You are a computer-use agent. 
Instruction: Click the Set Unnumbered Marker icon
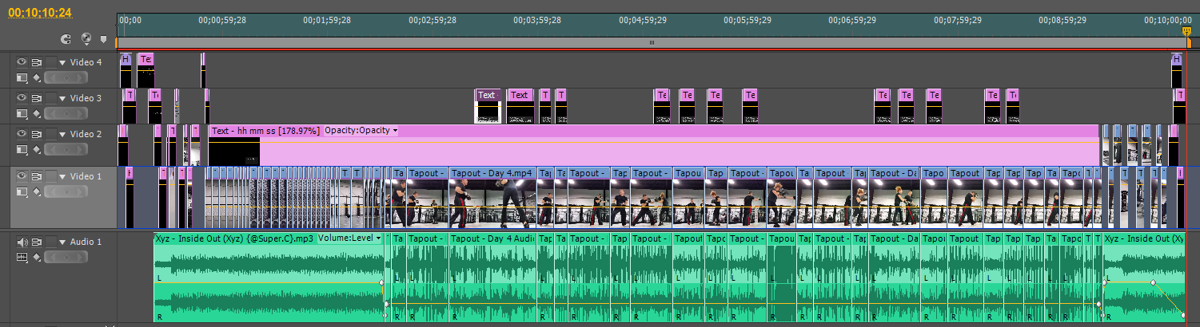102,38
